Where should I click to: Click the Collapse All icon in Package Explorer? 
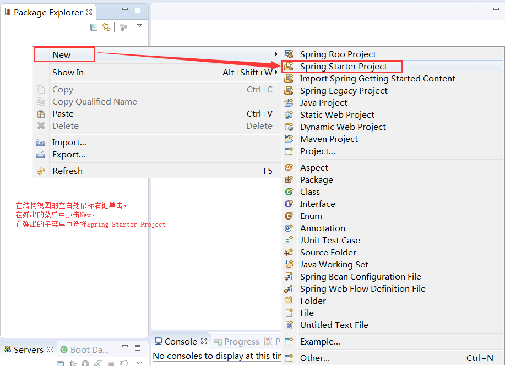tap(94, 28)
